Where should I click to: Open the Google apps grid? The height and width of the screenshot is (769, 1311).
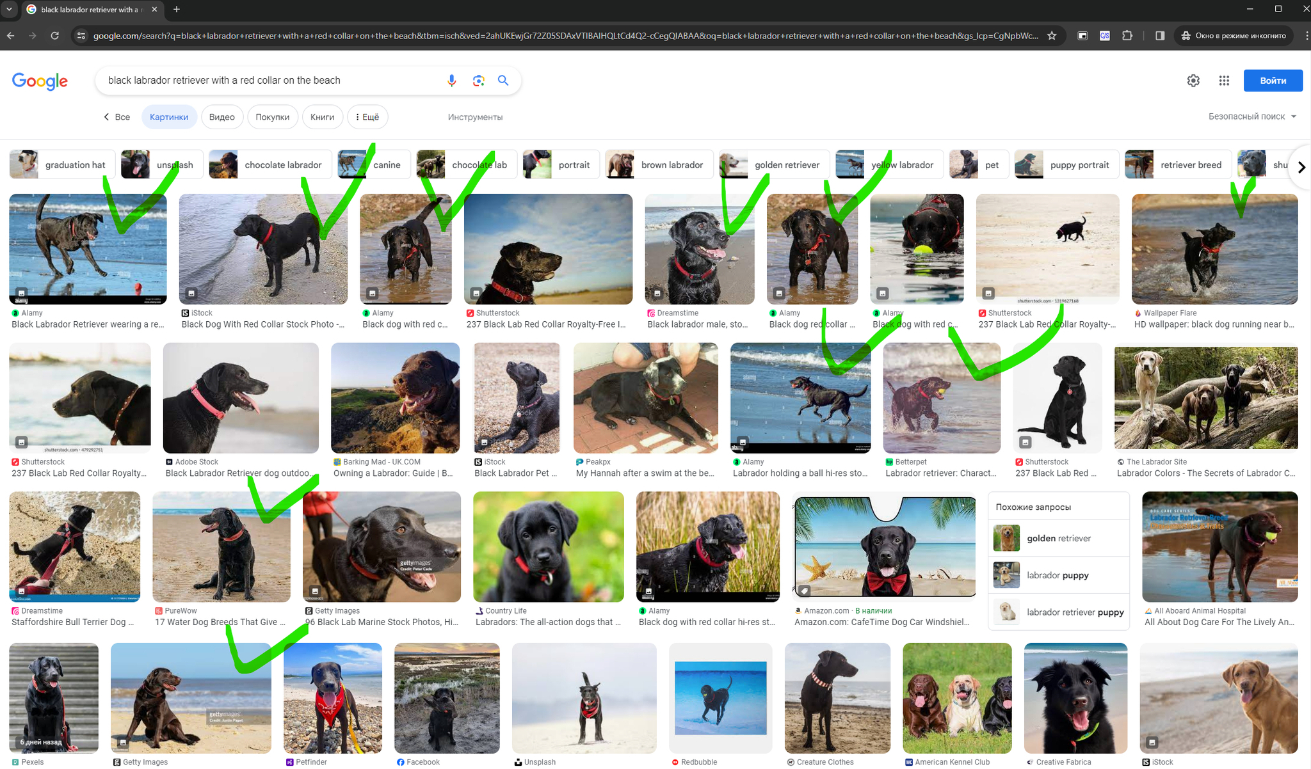coord(1224,81)
